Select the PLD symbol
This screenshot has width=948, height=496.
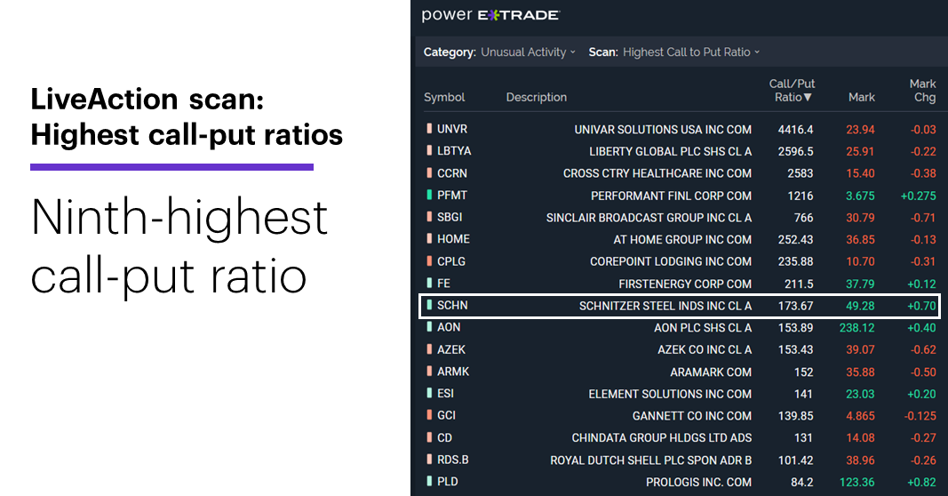click(x=448, y=482)
